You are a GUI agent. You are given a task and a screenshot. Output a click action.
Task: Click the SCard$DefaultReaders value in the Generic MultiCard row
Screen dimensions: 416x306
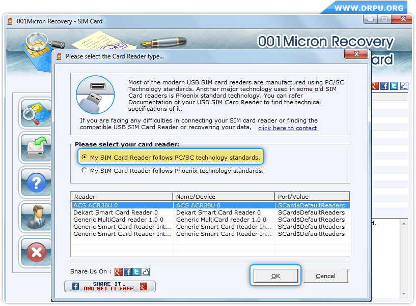(x=311, y=220)
